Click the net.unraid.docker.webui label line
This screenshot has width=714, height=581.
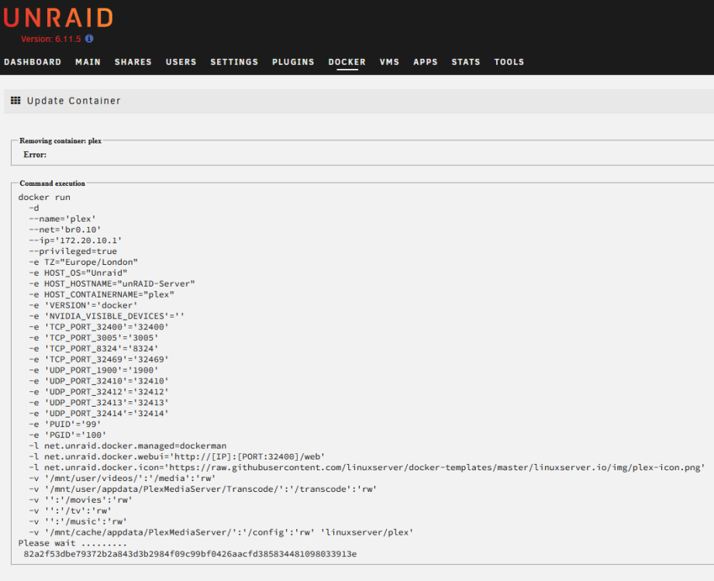177,457
